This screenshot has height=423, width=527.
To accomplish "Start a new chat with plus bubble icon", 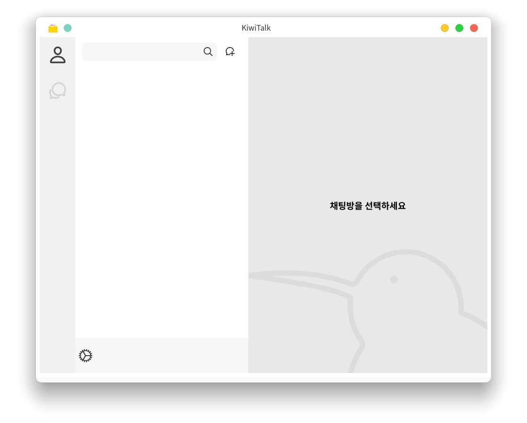I will (x=230, y=51).
